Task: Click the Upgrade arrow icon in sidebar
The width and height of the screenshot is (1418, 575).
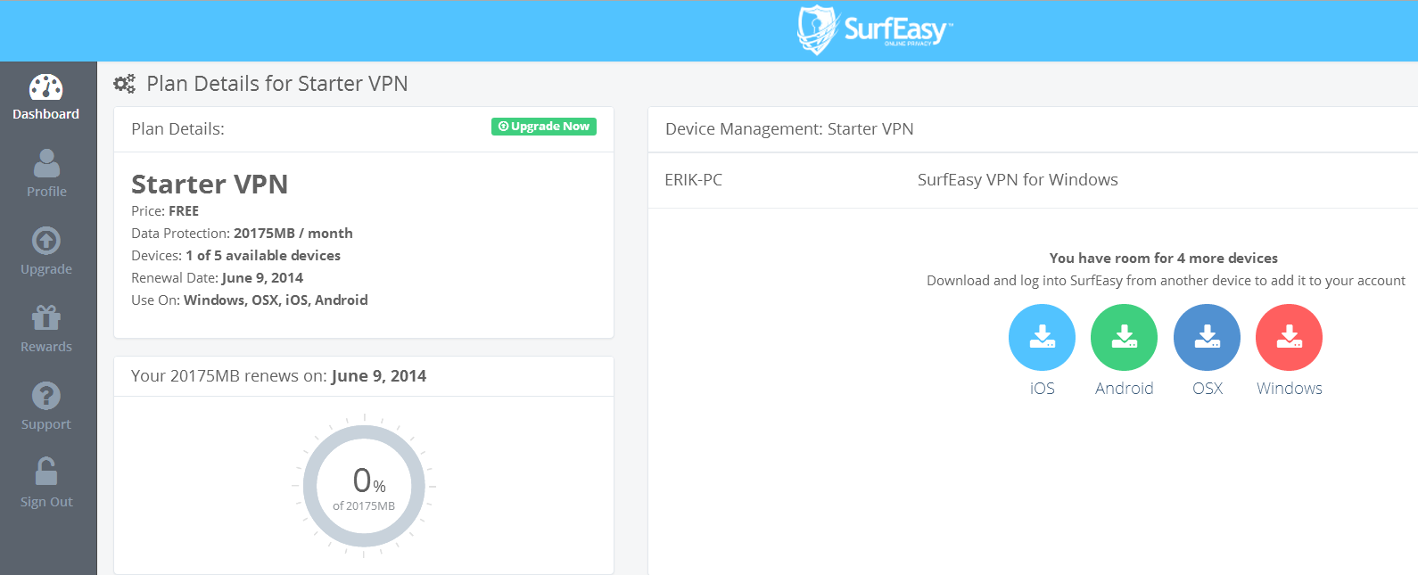Action: point(46,241)
